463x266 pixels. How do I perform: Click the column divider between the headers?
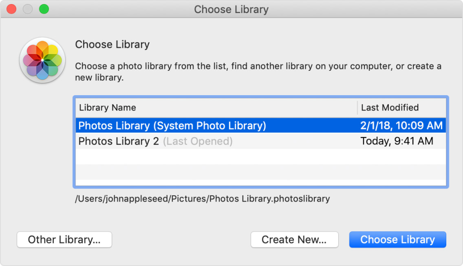click(357, 108)
